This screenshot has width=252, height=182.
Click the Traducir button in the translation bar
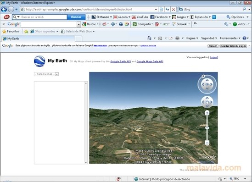click(x=213, y=46)
